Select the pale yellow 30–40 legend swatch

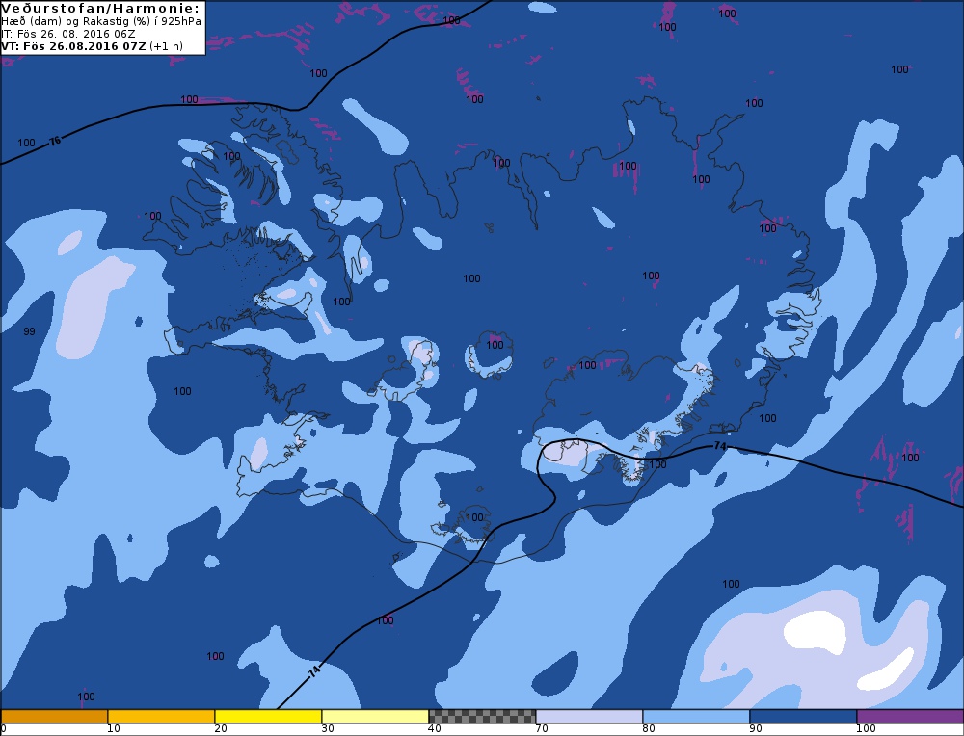[375, 717]
